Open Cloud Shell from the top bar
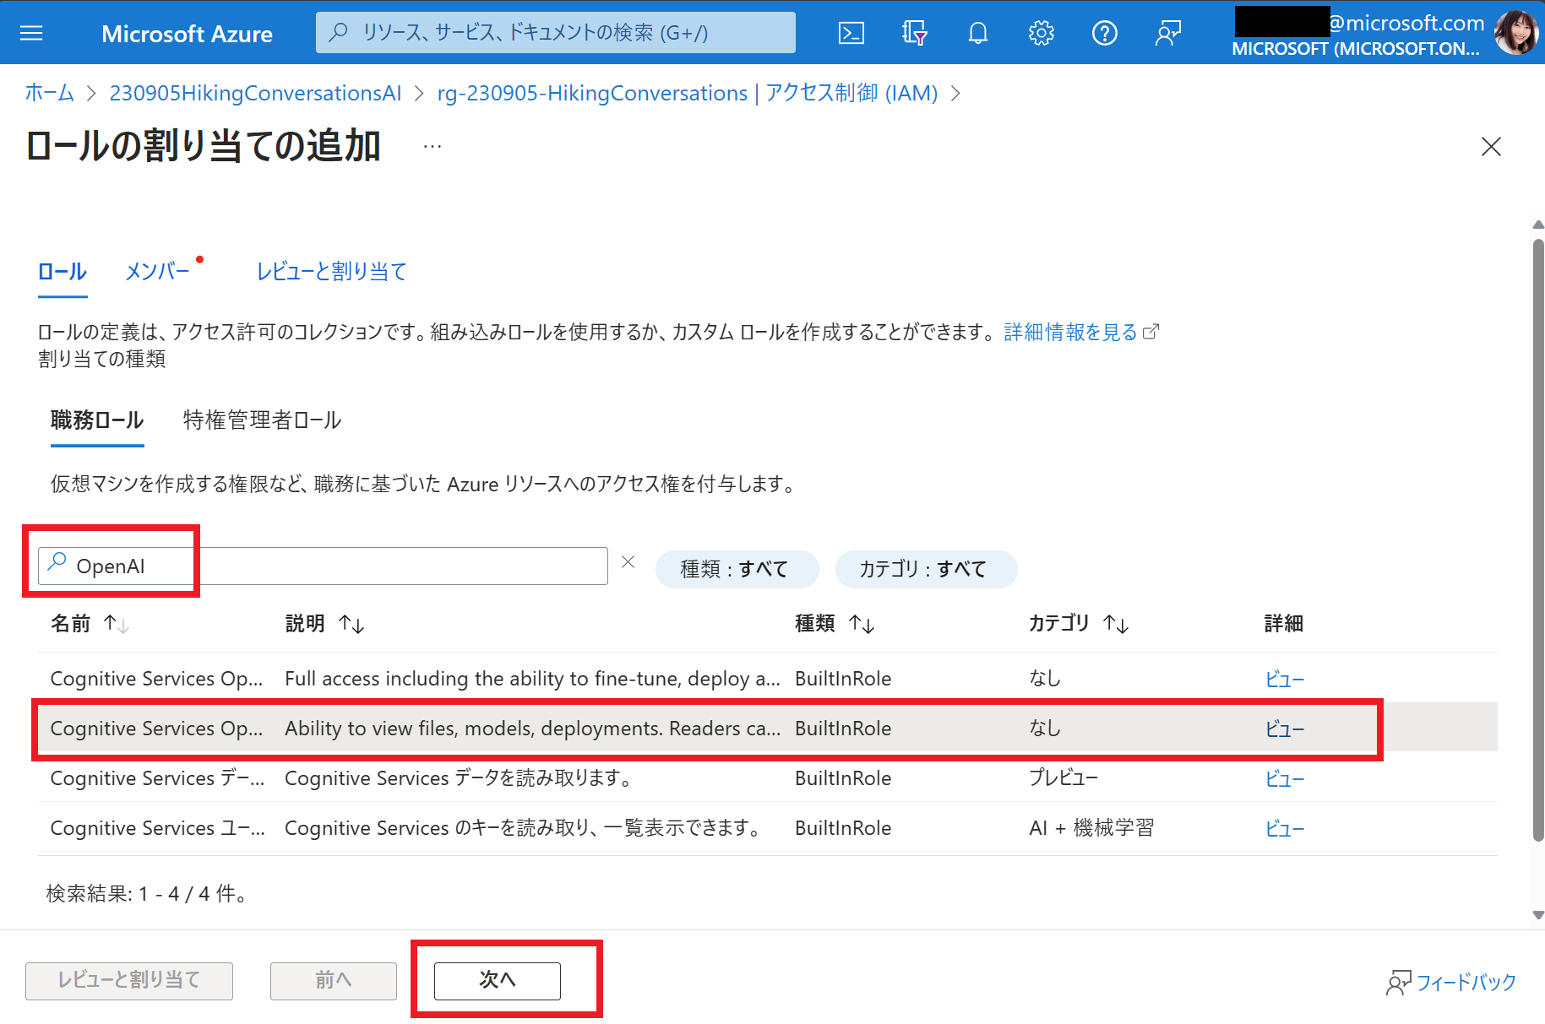Screen dimensions: 1545x1024 [851, 33]
